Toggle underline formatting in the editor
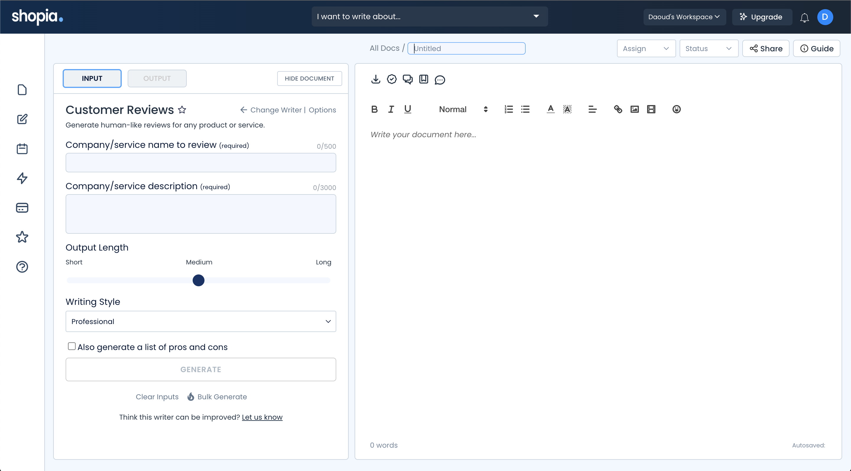Viewport: 851px width, 471px height. pos(408,109)
